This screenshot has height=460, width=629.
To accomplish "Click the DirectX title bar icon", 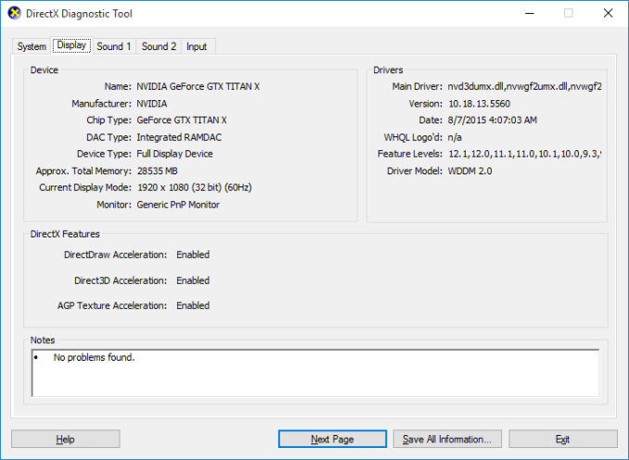I will [15, 13].
